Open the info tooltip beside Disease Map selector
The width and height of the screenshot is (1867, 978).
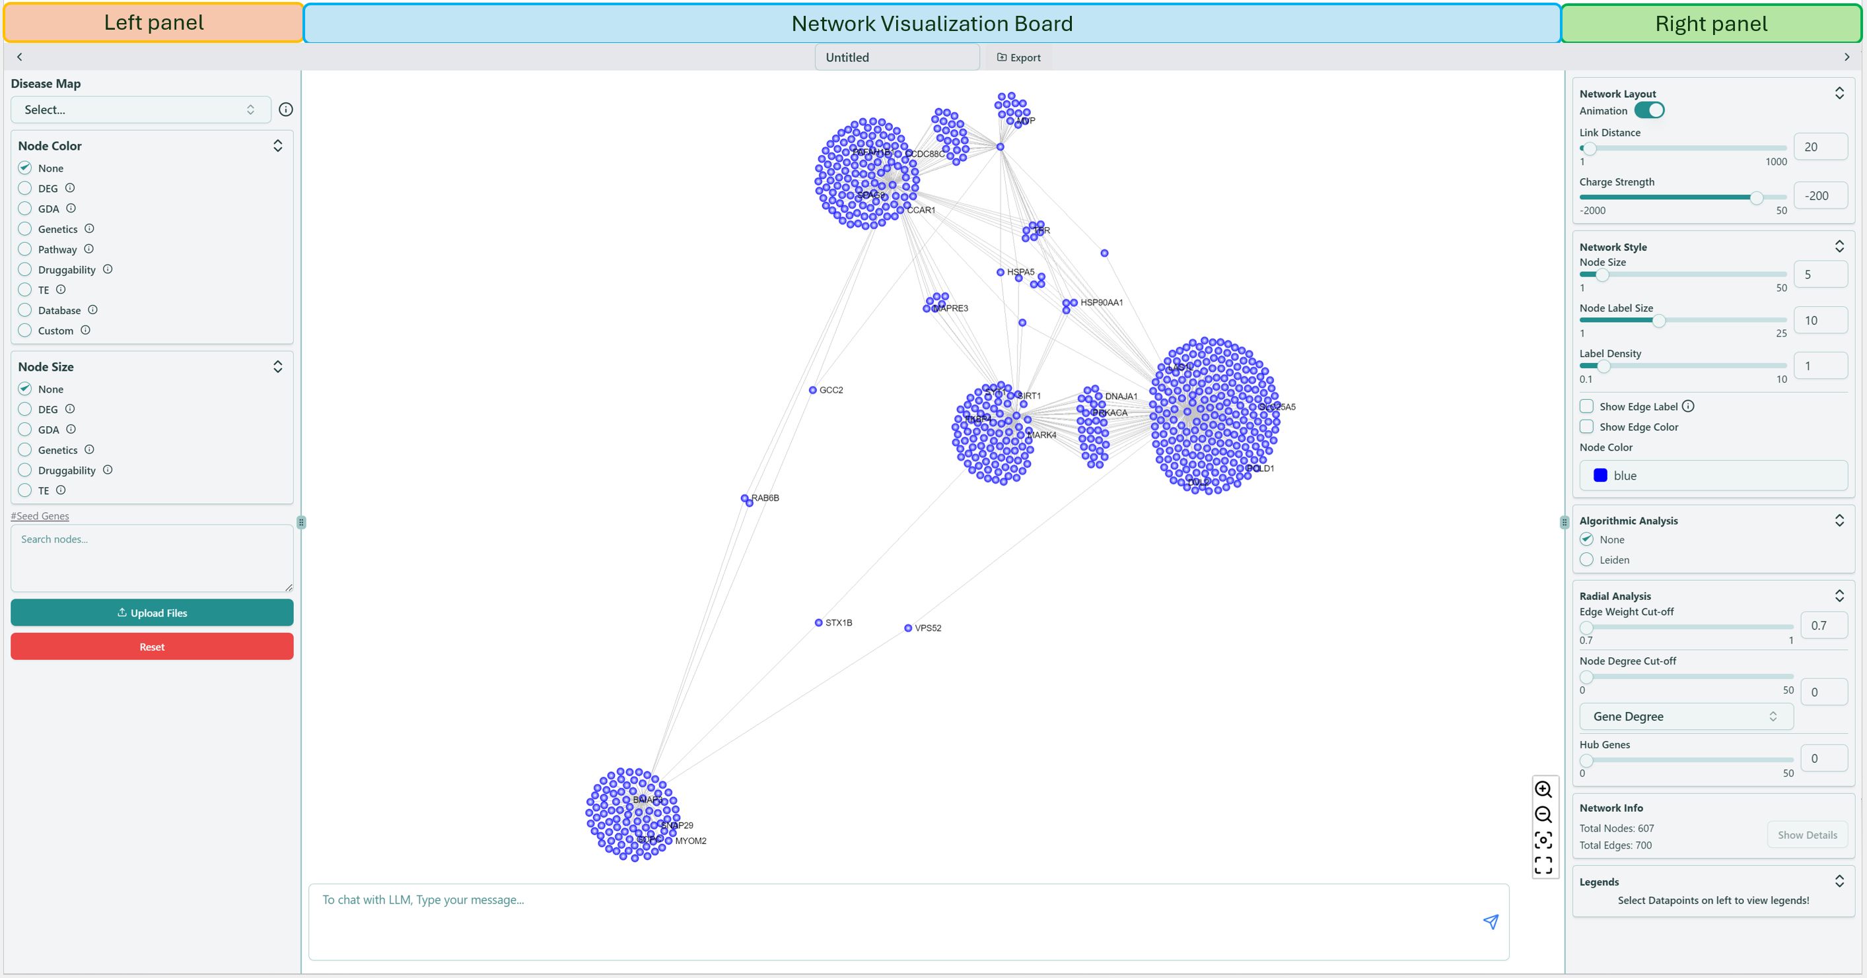(286, 110)
